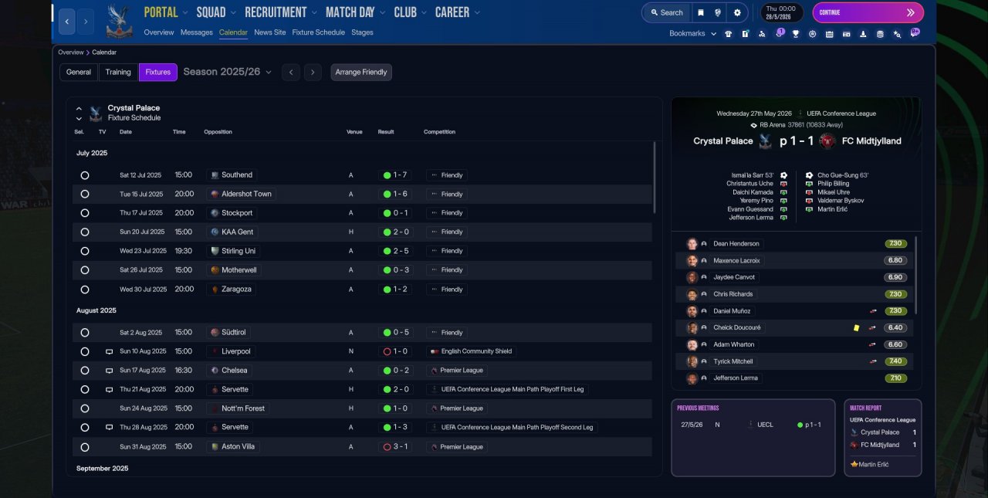This screenshot has width=988, height=498.
Task: Open the Liverpool 1 - 0 result
Action: tap(394, 351)
